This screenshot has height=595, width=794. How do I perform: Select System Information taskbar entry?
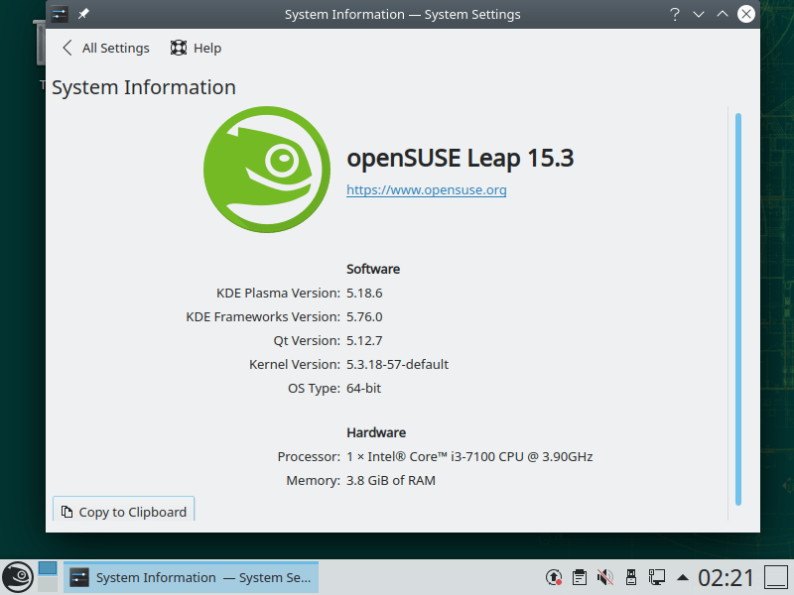point(191,577)
